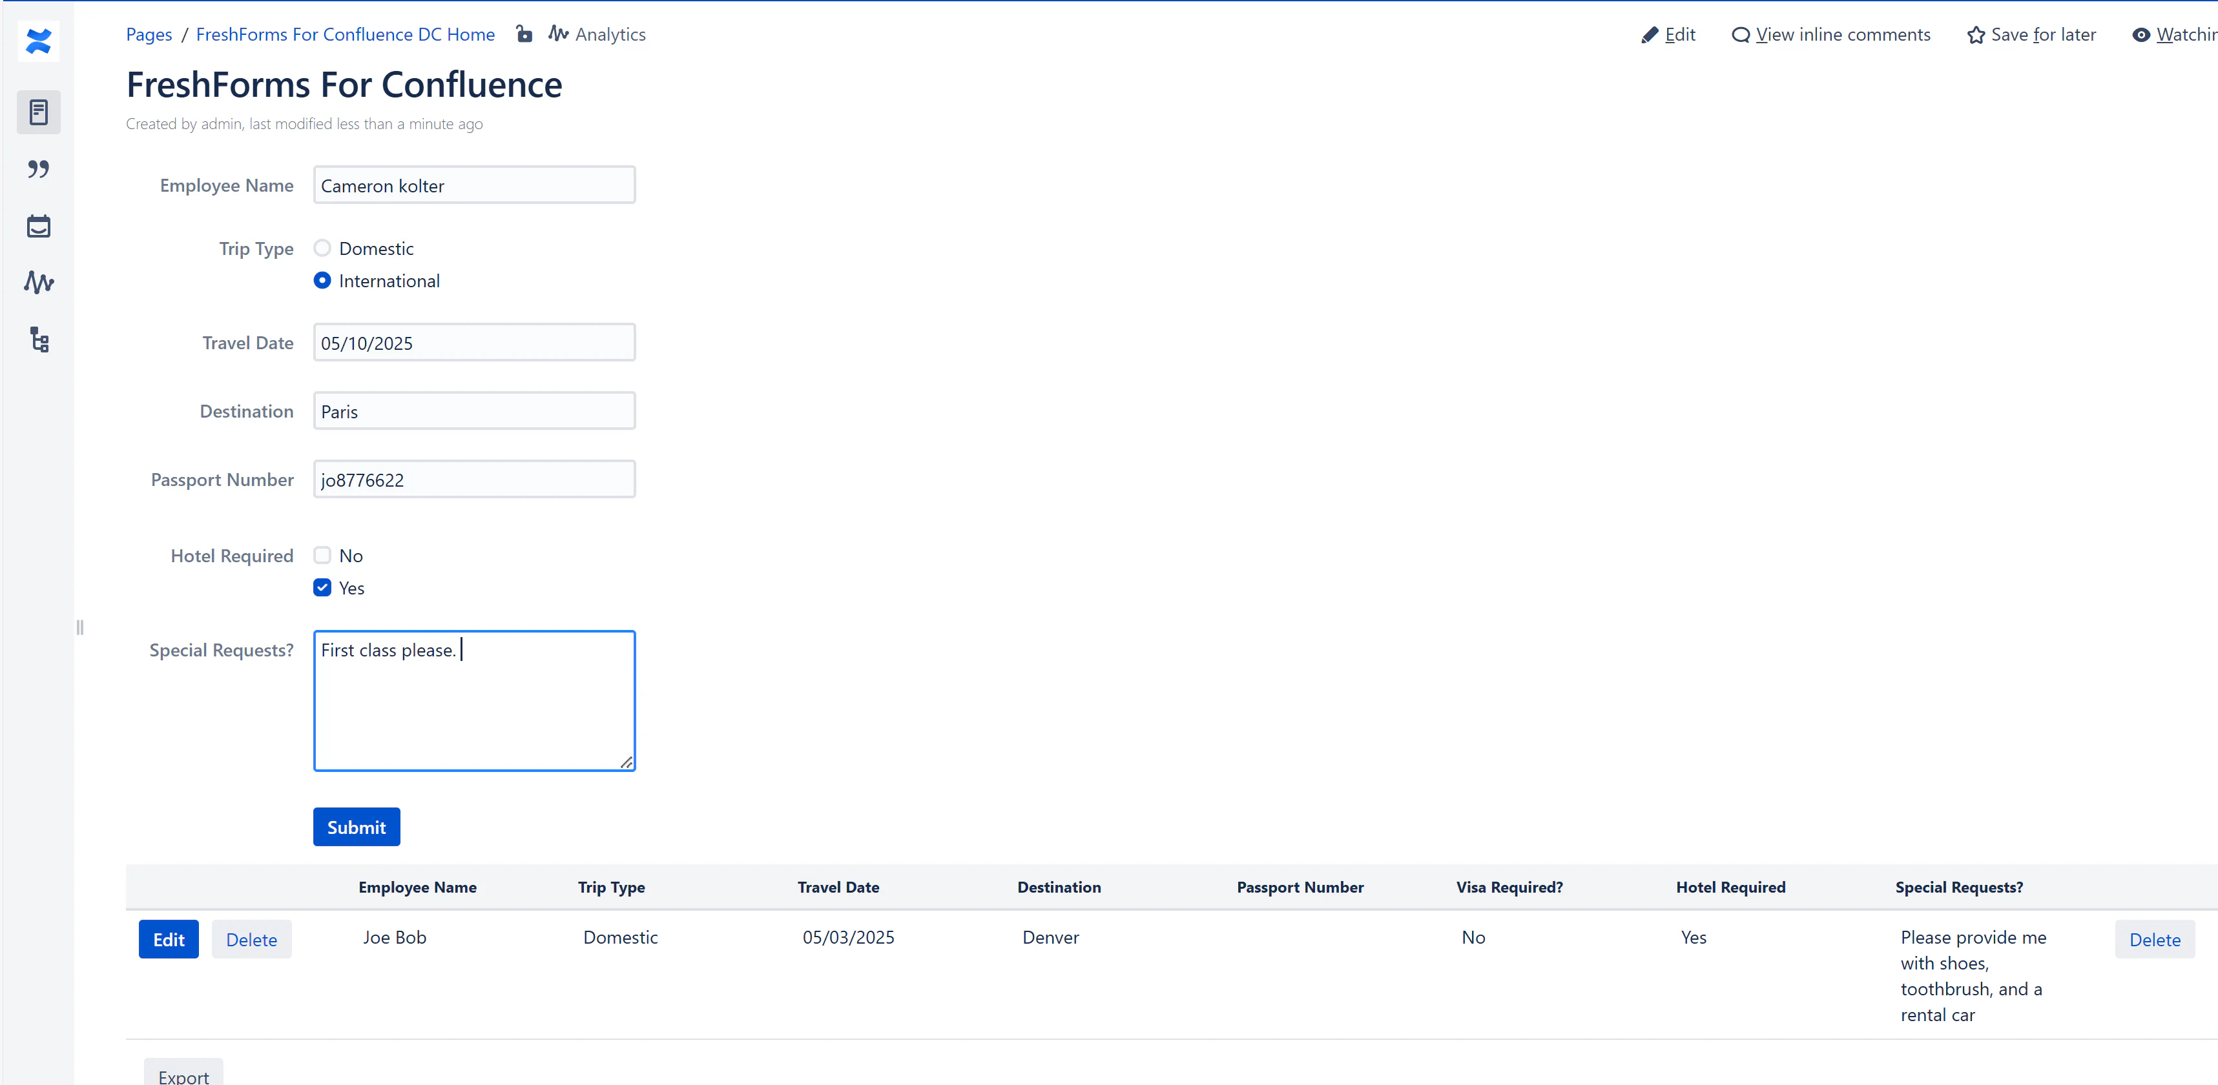Check the No hotel required box
This screenshot has height=1085, width=2218.
click(x=322, y=555)
